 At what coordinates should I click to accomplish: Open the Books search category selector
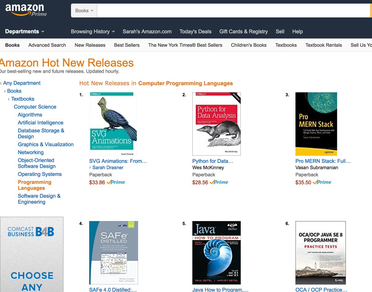pos(83,10)
